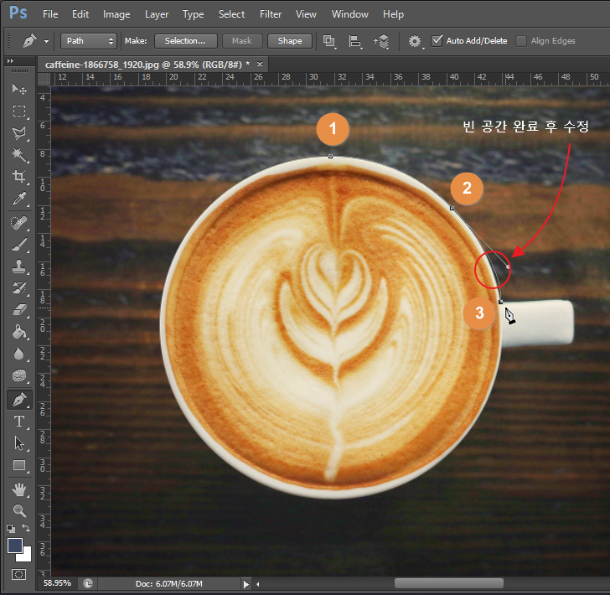
Task: Expand the toolbox panel with double arrows
Action: pos(11,60)
